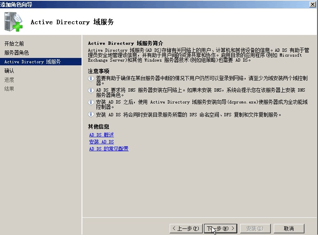
Task: Click the 添加角色向导 title bar text
Action: pyautogui.click(x=16, y=5)
